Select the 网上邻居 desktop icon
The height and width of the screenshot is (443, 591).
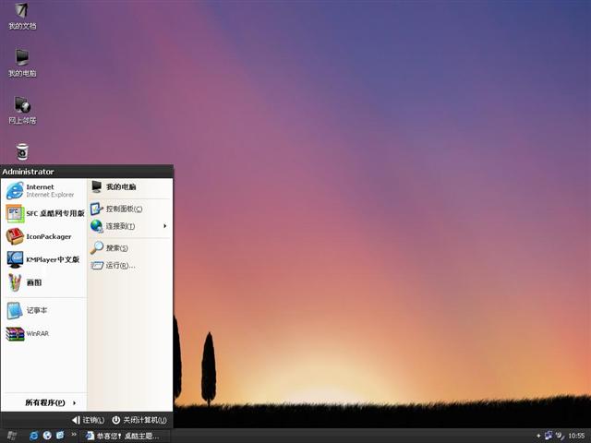pos(22,110)
